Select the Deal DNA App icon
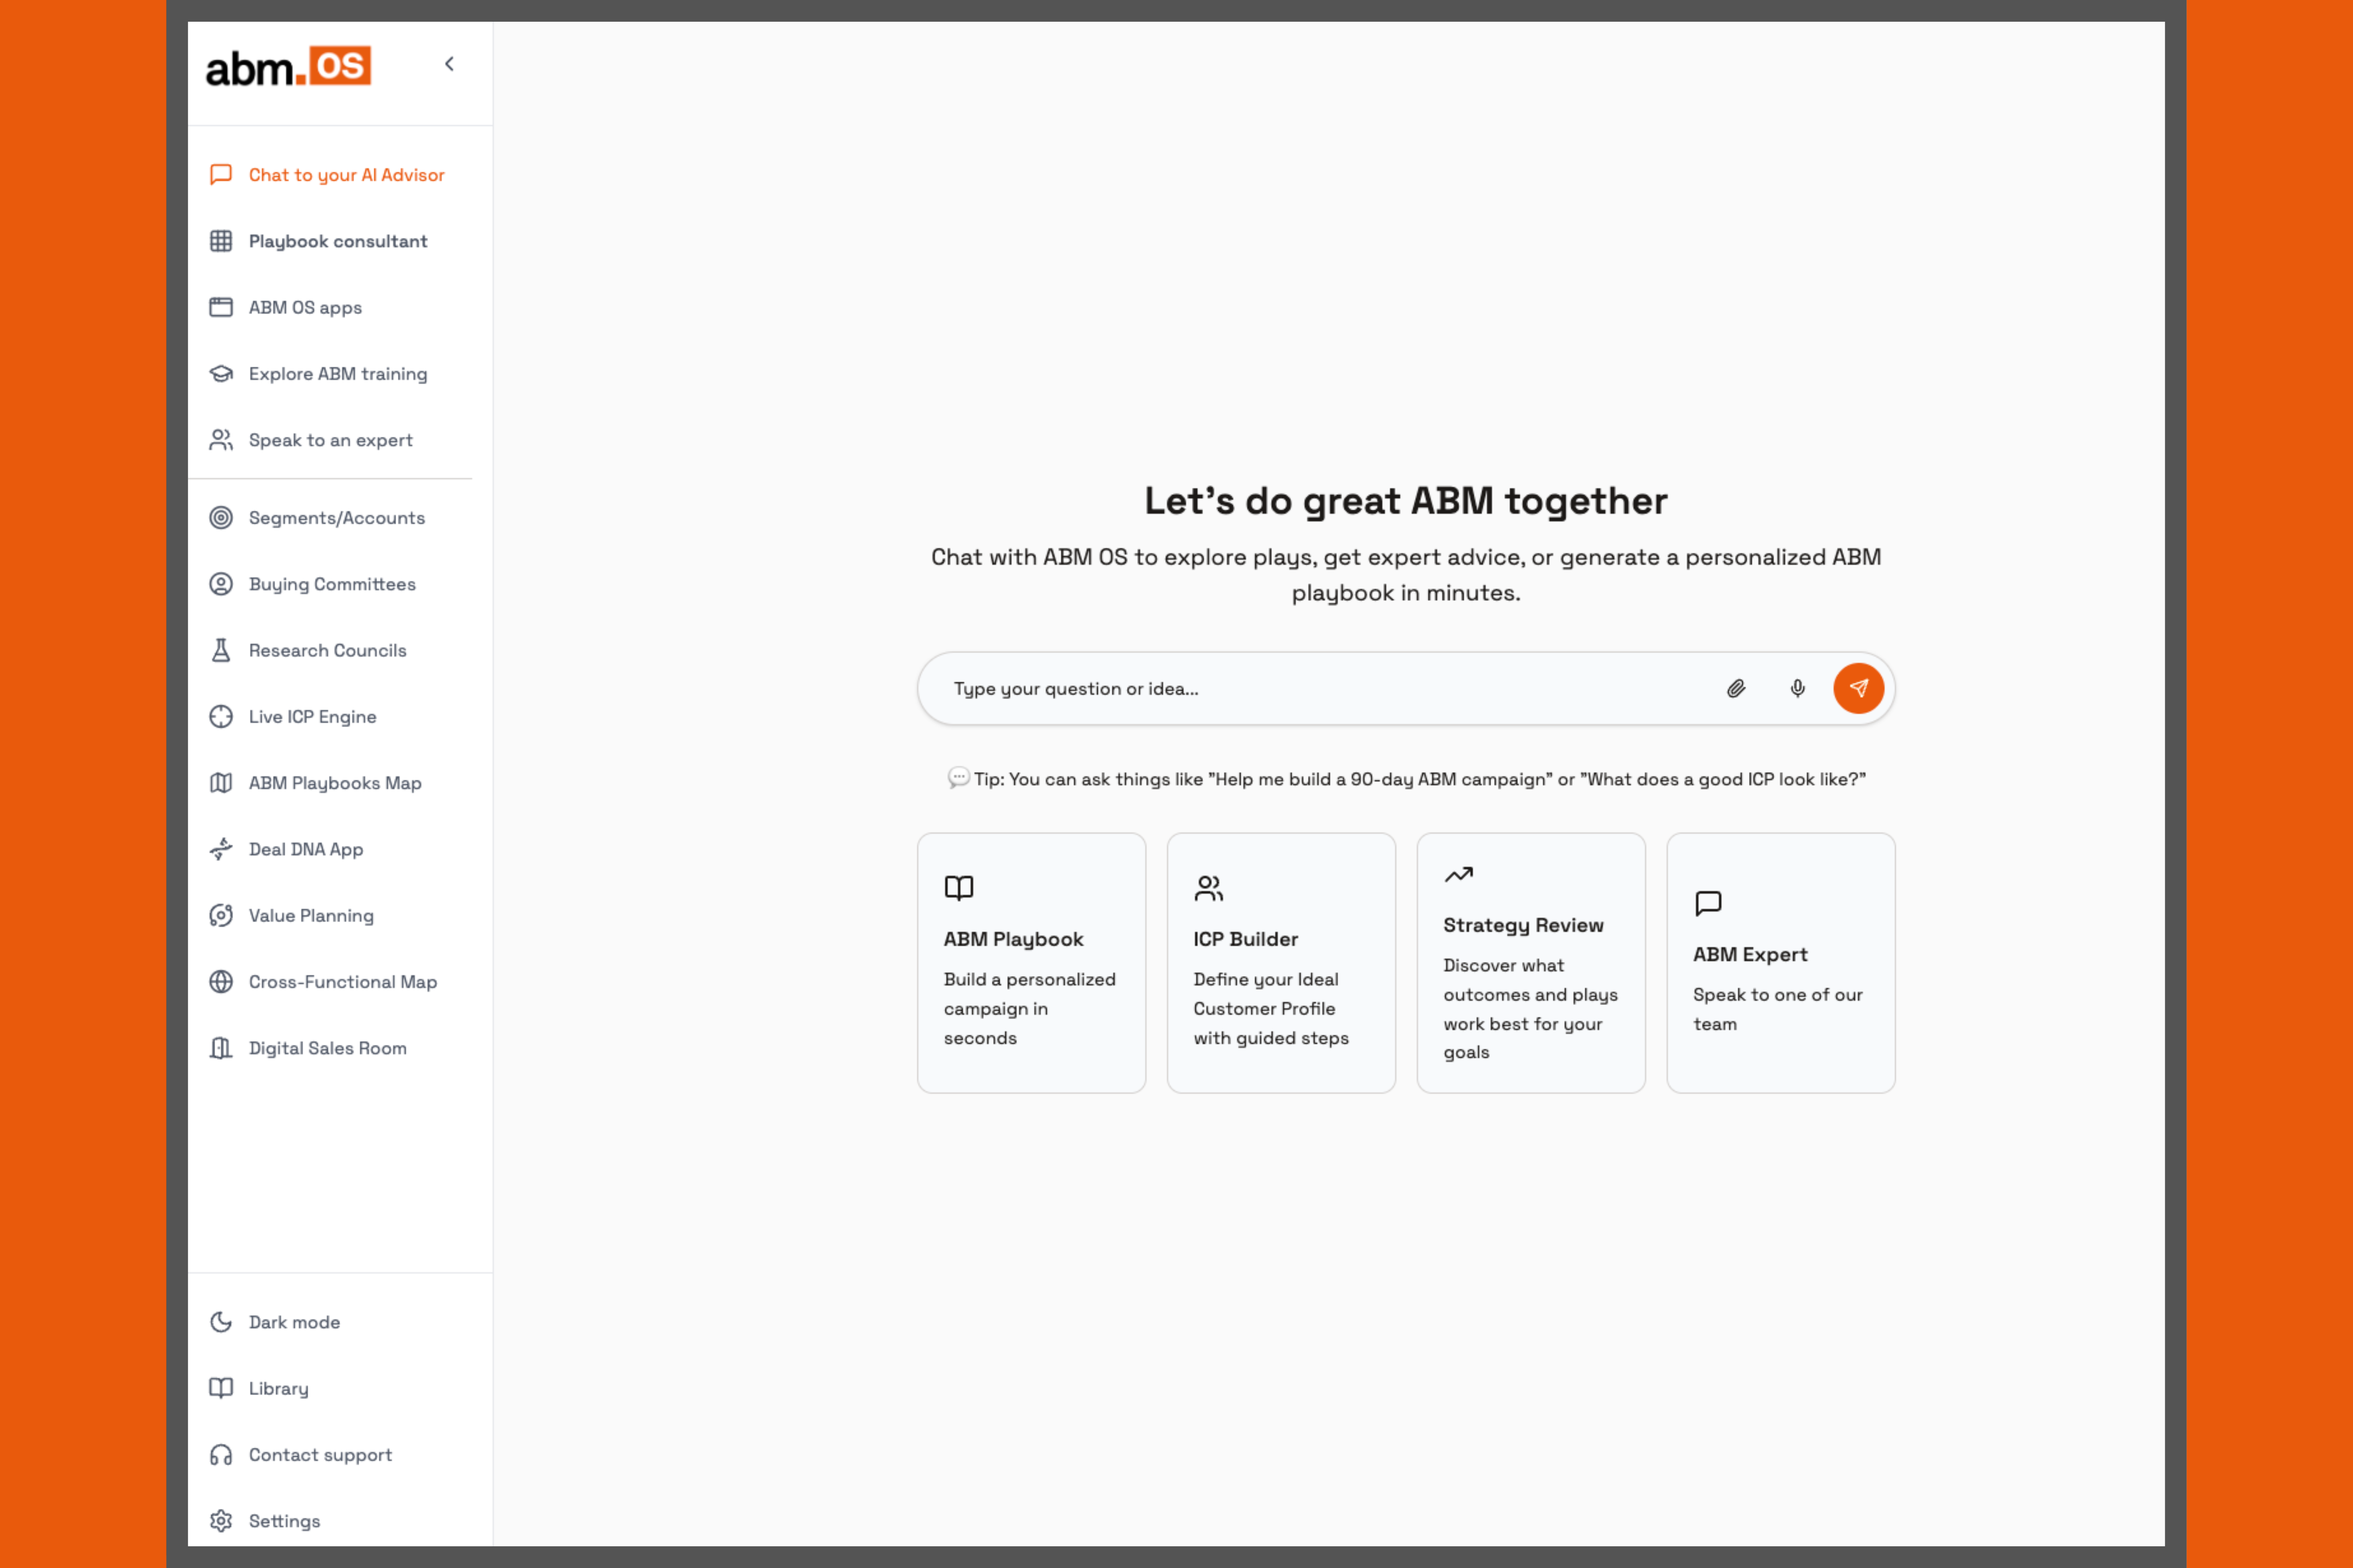The width and height of the screenshot is (2353, 1568). point(221,849)
